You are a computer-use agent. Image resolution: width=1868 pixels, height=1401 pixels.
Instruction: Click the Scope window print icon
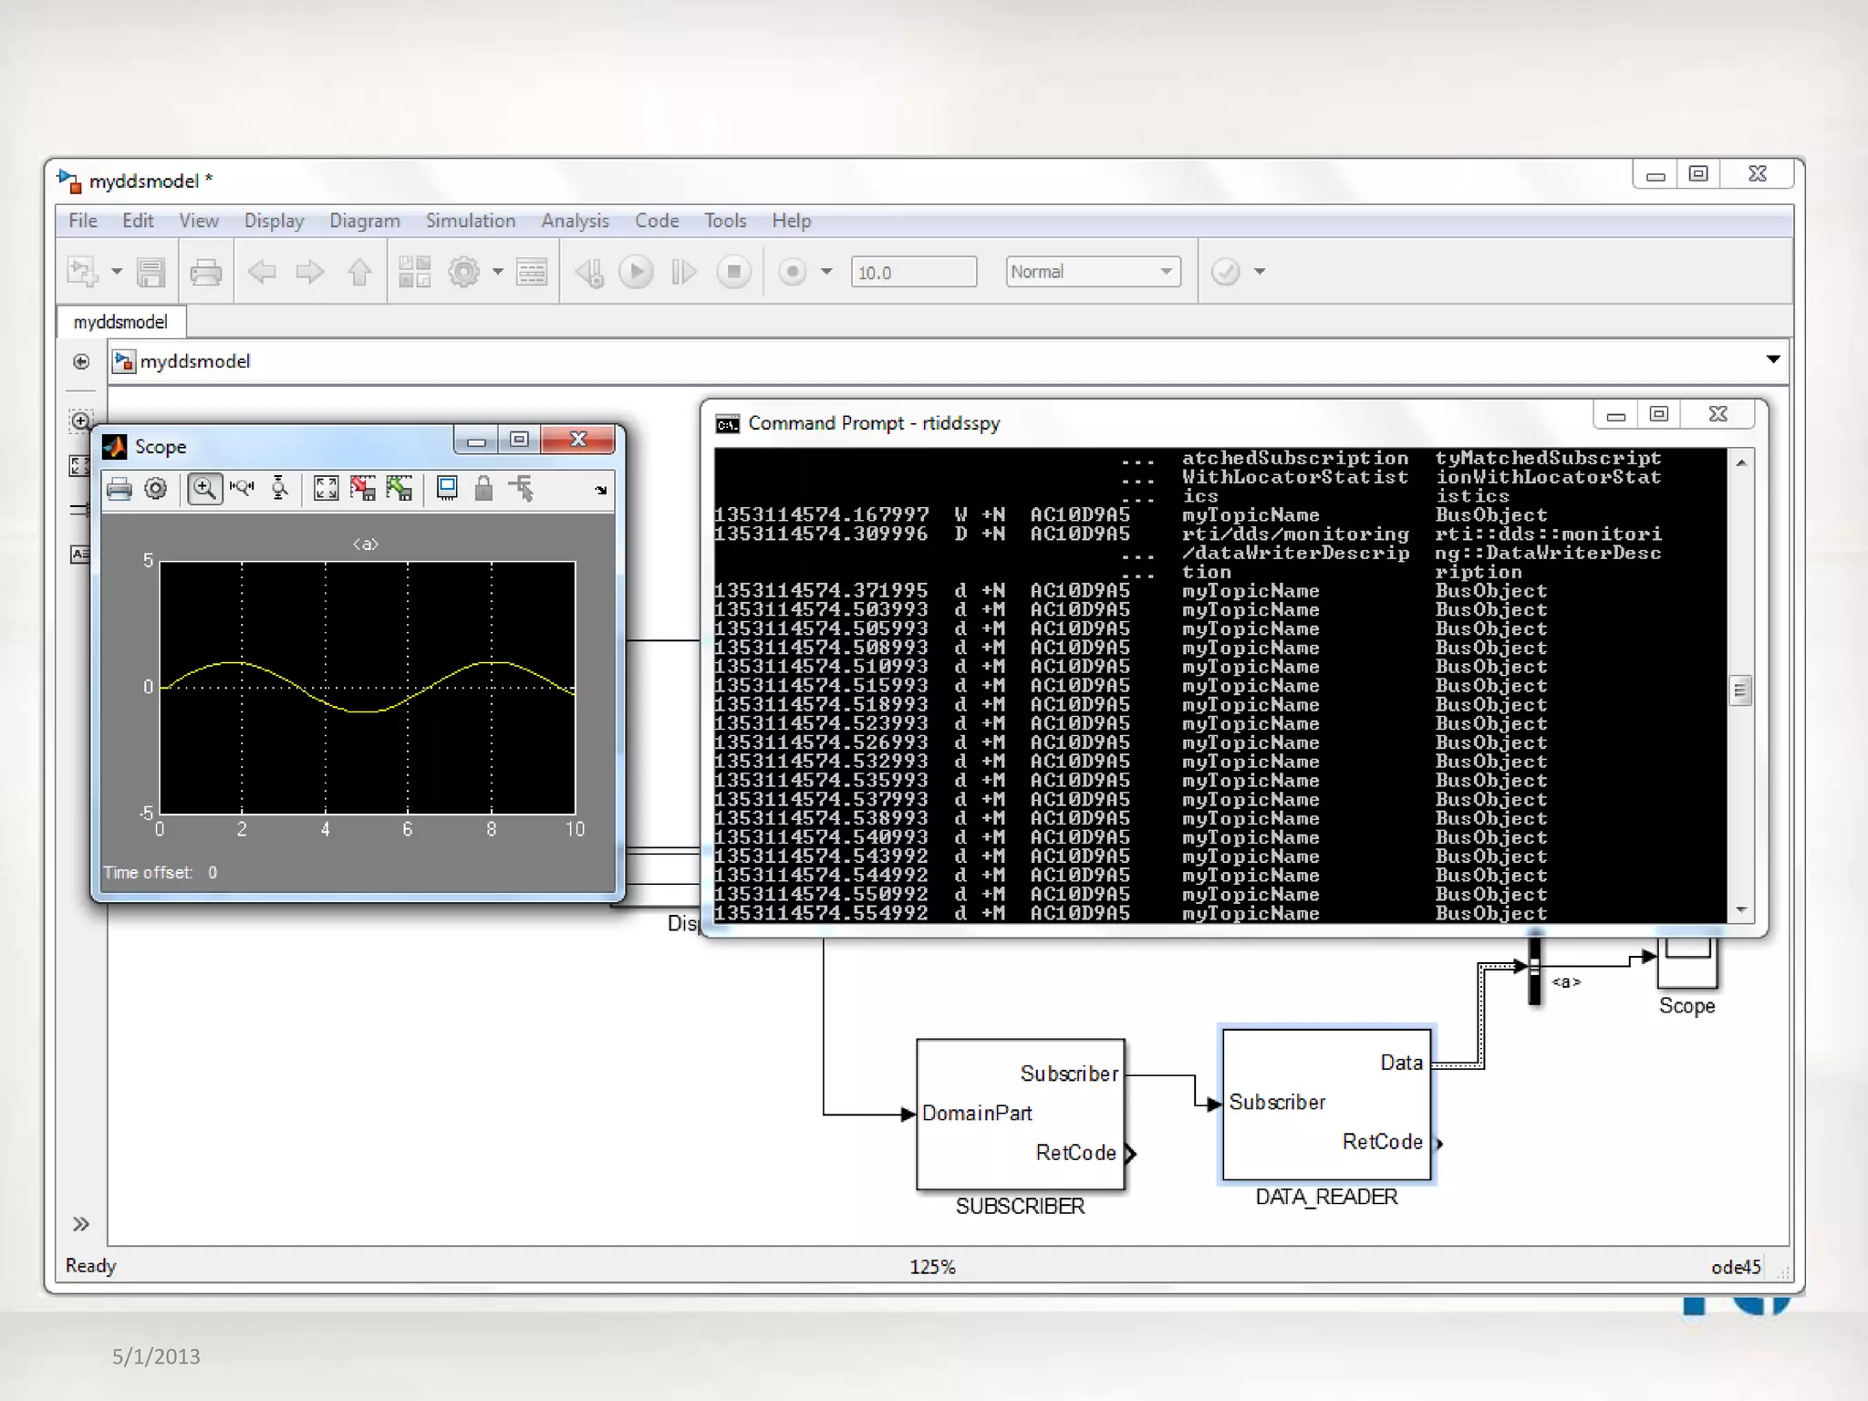(119, 489)
